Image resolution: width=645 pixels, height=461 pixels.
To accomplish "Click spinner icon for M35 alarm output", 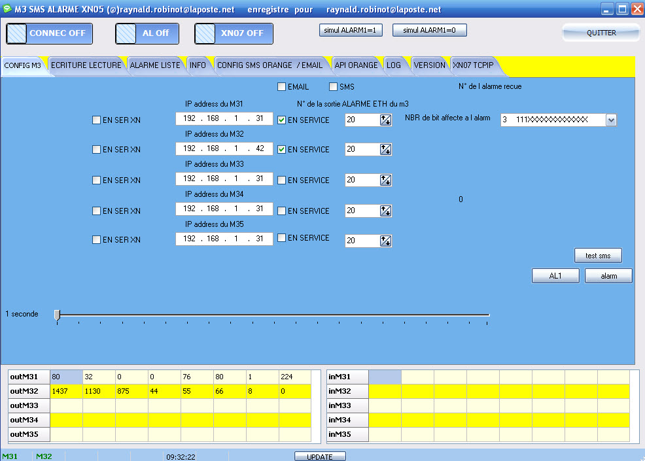I will click(x=385, y=241).
